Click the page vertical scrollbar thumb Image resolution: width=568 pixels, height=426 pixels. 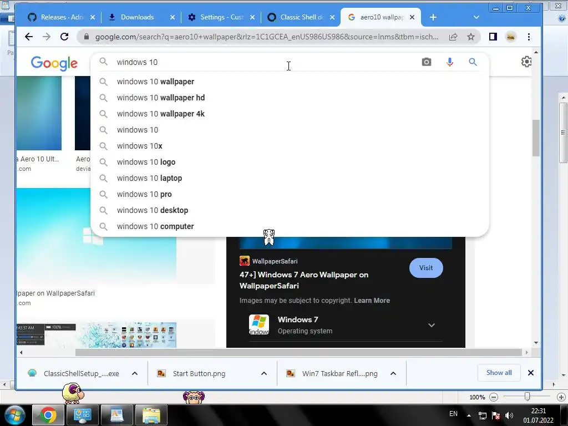536,138
